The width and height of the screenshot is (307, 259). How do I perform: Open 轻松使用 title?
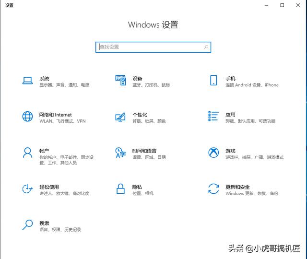click(49, 187)
